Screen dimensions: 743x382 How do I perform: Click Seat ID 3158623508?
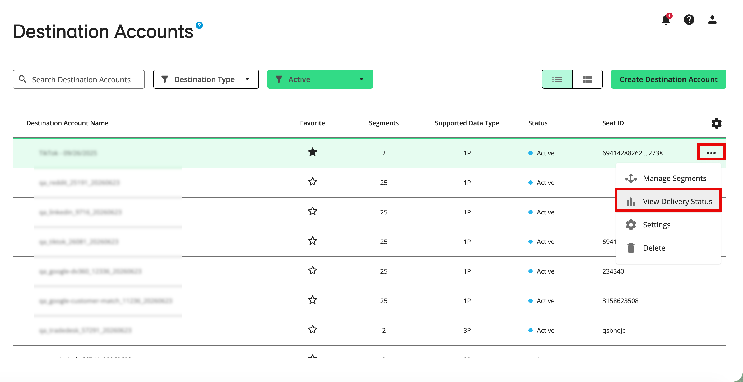coord(620,301)
